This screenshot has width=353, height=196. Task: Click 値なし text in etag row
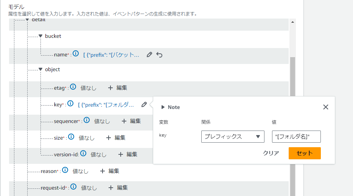point(89,88)
